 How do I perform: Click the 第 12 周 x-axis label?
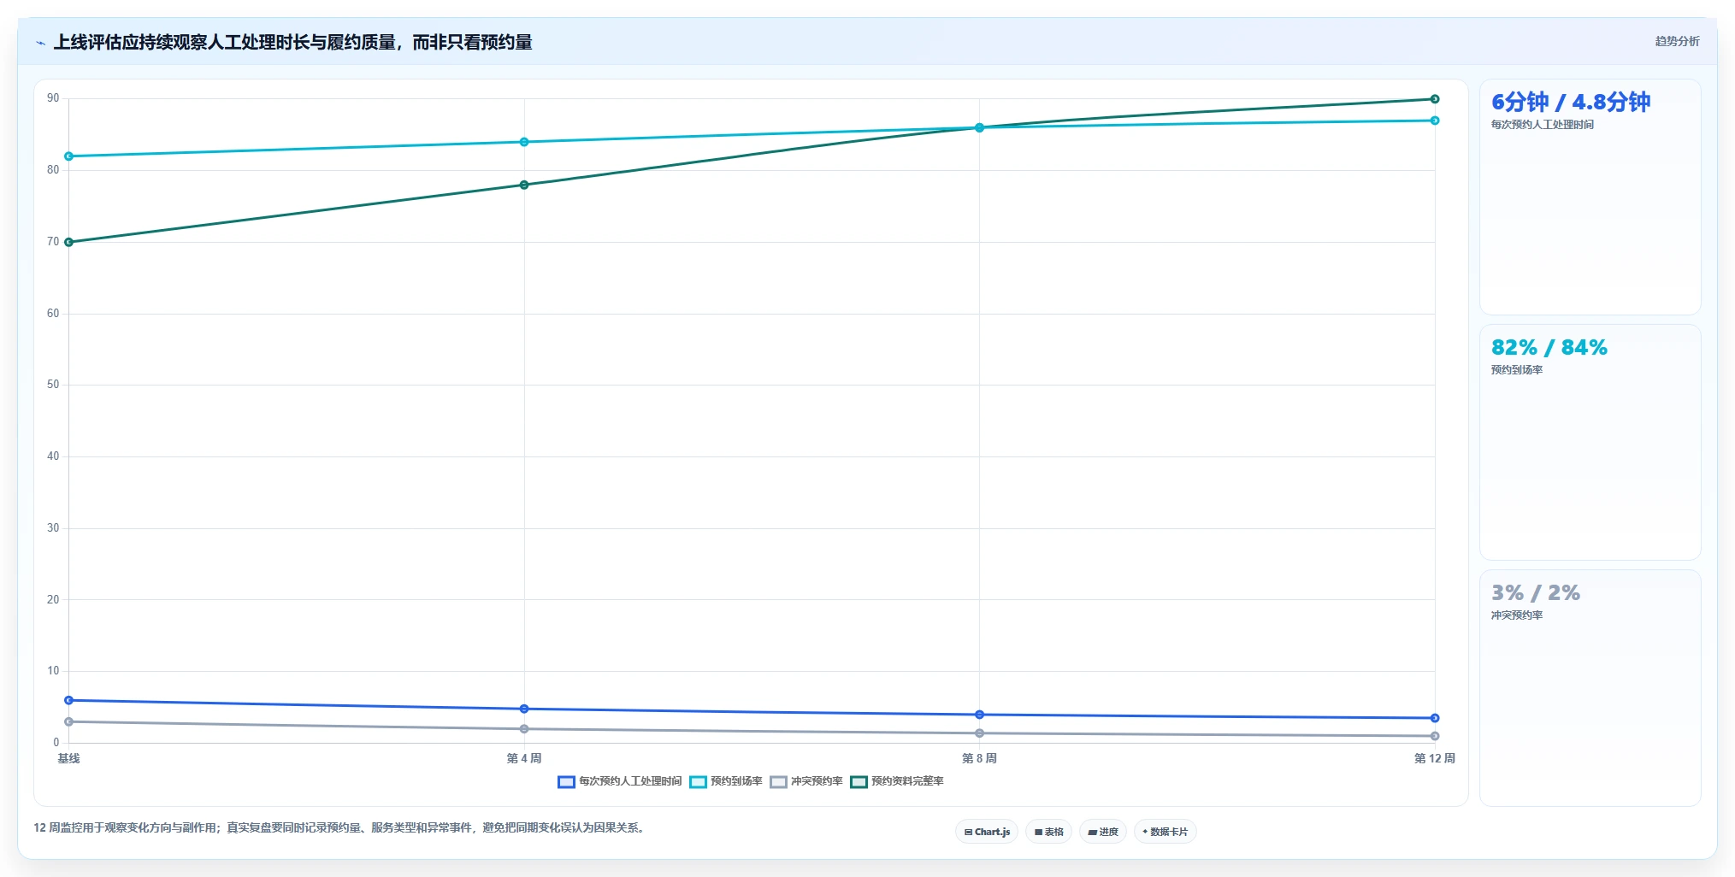point(1435,758)
